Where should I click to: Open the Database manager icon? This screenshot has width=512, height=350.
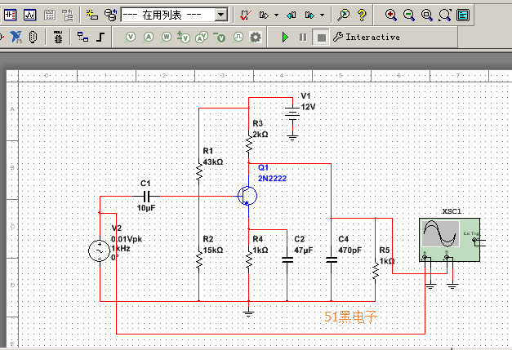[111, 15]
